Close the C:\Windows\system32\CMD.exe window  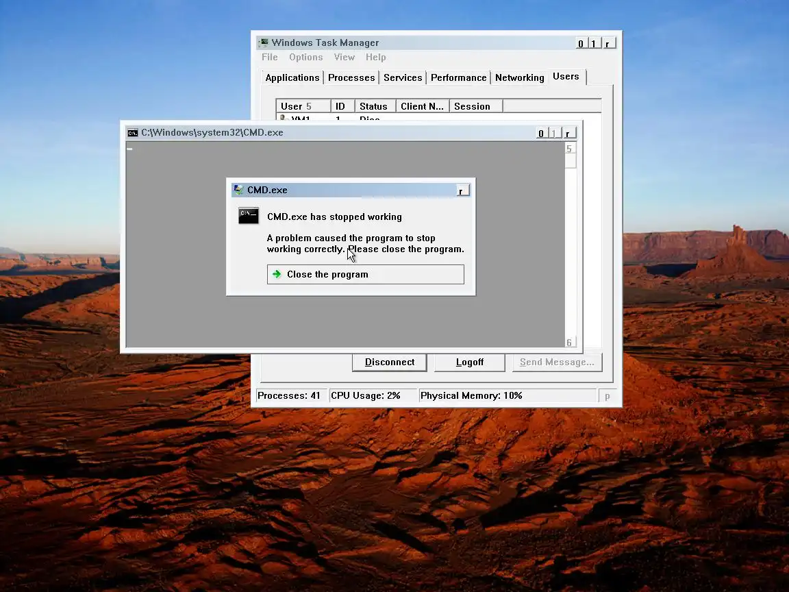pyautogui.click(x=568, y=134)
